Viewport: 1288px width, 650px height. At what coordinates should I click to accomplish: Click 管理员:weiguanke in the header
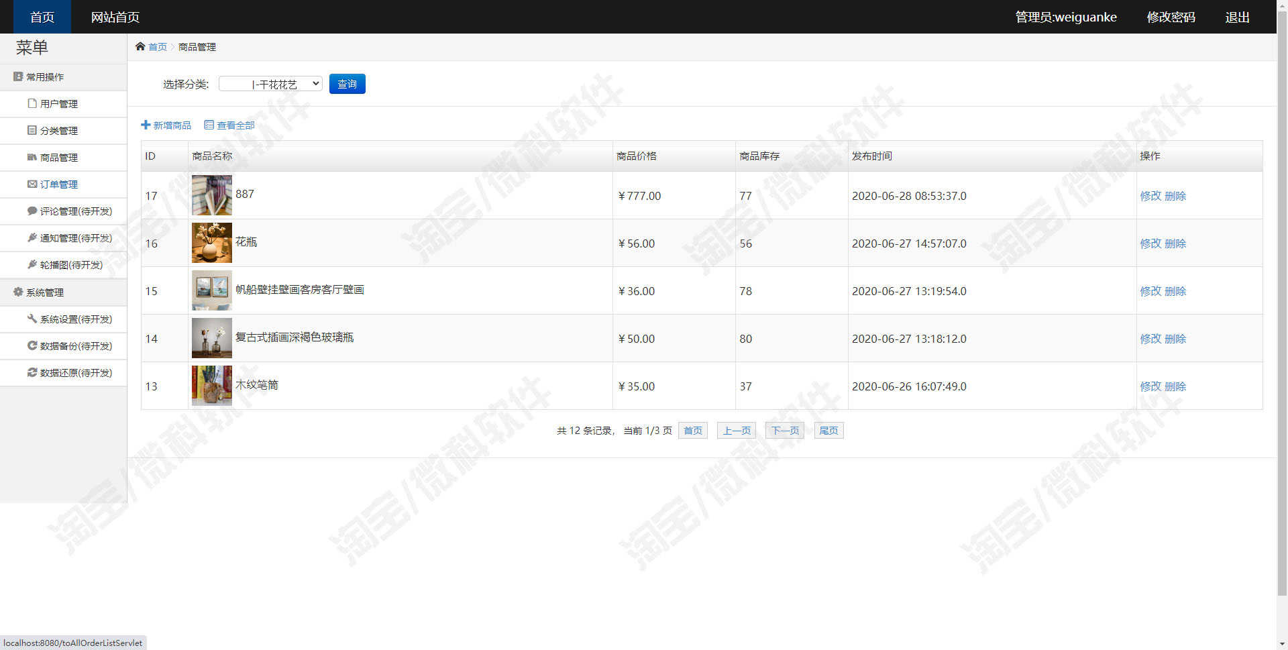click(1066, 17)
